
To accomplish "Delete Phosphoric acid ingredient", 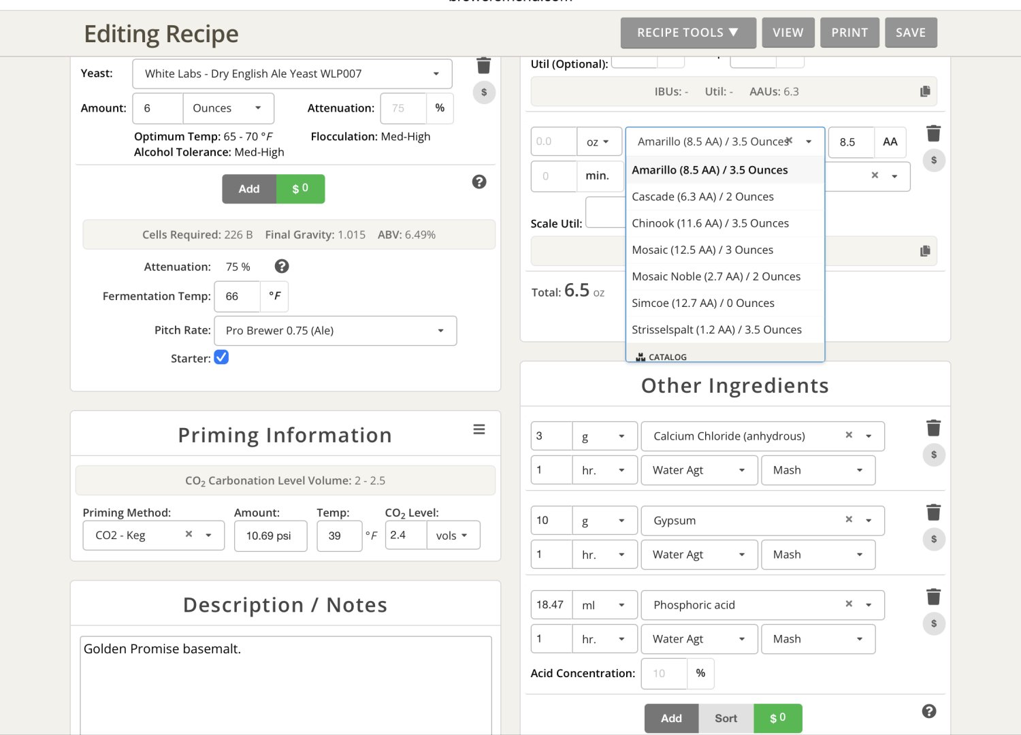I will (x=933, y=597).
